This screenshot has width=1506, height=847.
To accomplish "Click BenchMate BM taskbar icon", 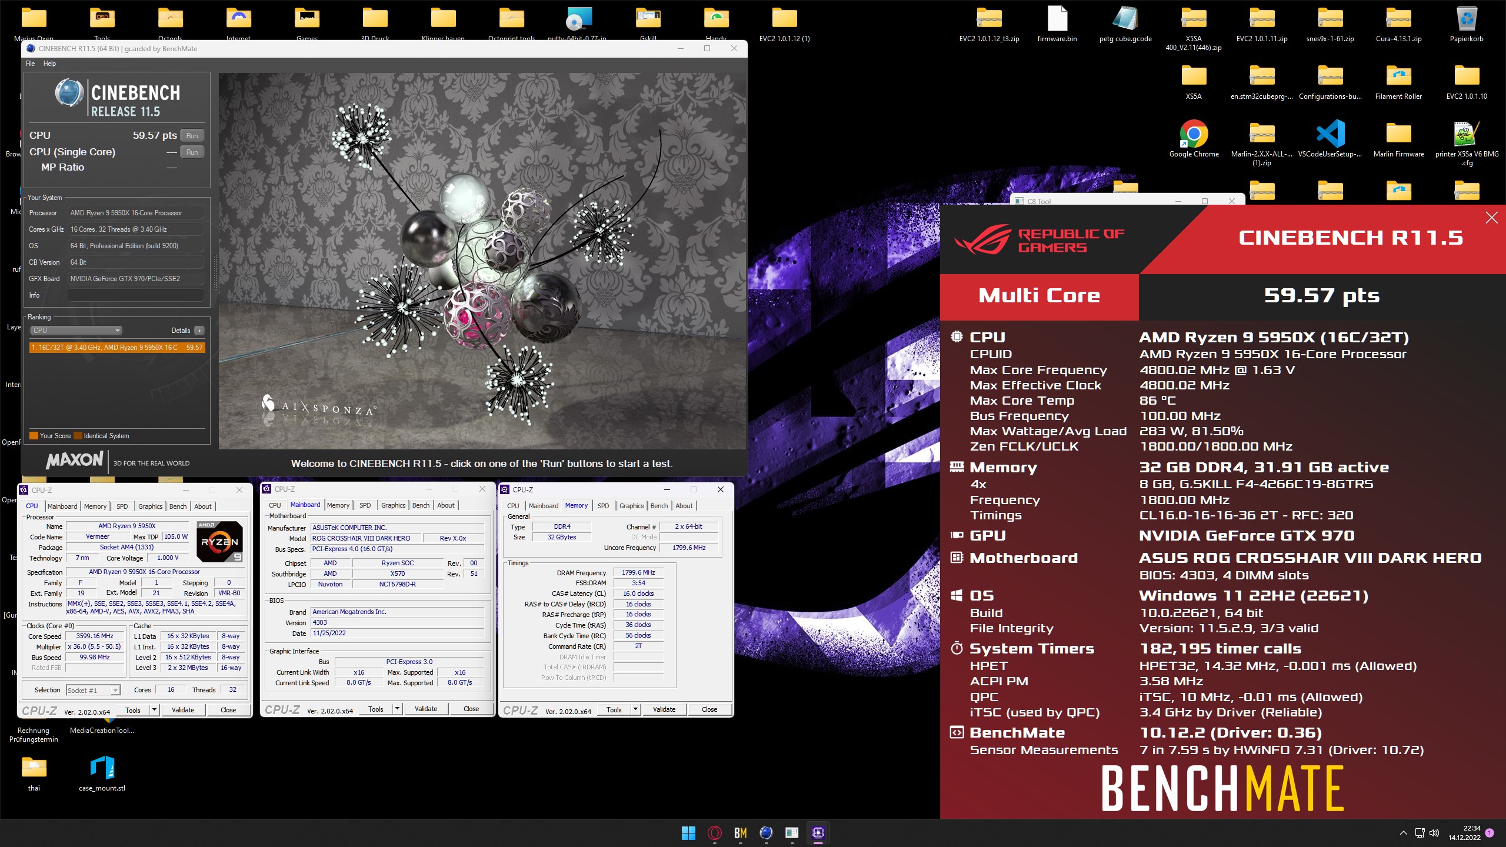I will (740, 833).
